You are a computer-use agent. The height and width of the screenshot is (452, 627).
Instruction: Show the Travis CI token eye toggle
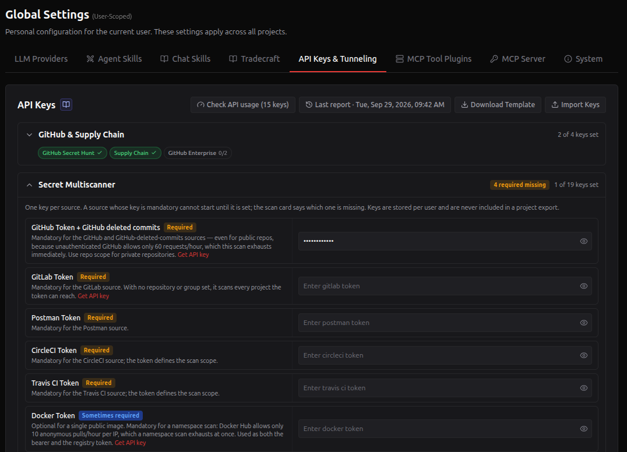584,388
